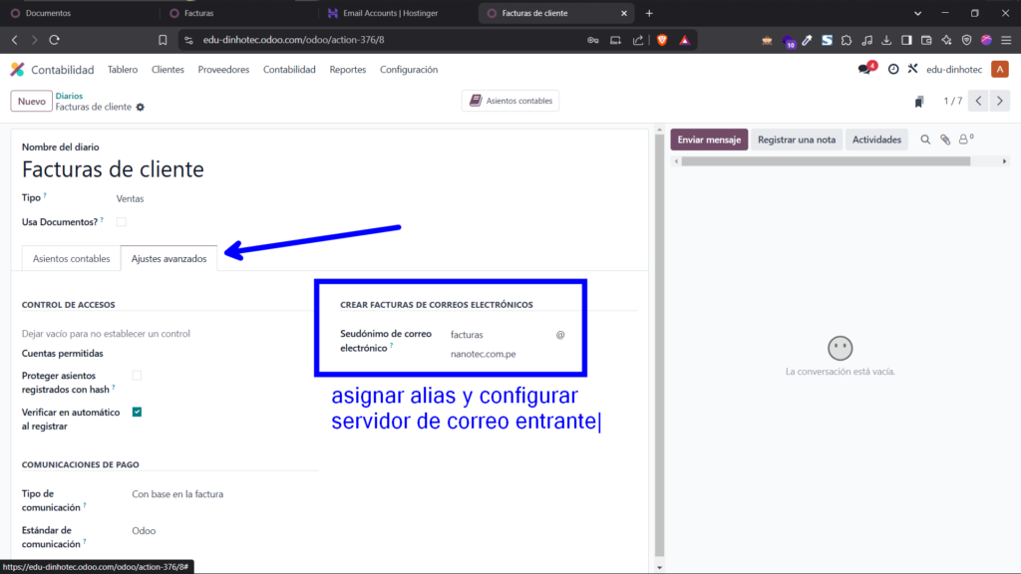
Task: Open the edu-dinhotec company switcher
Action: 954,69
